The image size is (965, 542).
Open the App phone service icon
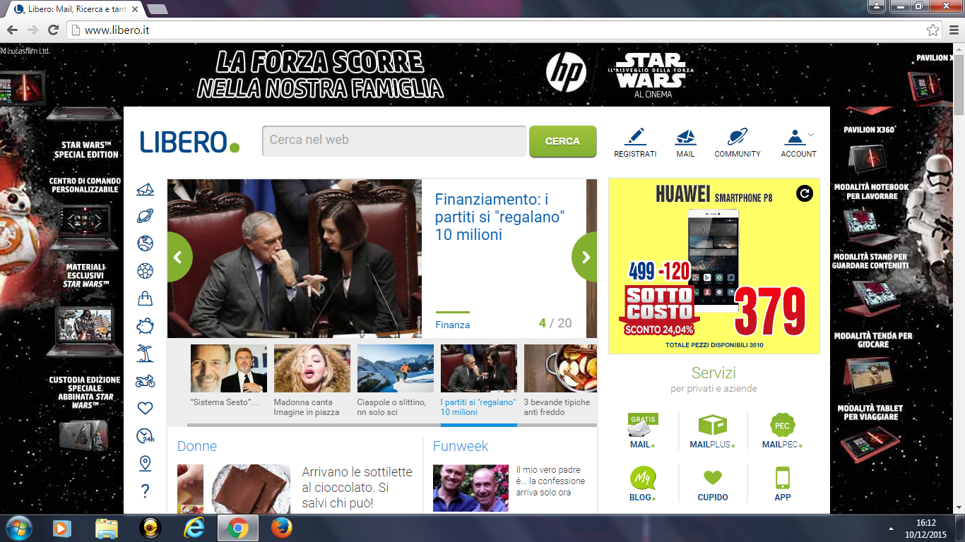click(x=783, y=483)
